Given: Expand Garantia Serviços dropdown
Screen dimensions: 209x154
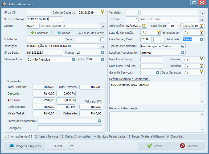Looking at the screenshot, I should coord(158,73).
